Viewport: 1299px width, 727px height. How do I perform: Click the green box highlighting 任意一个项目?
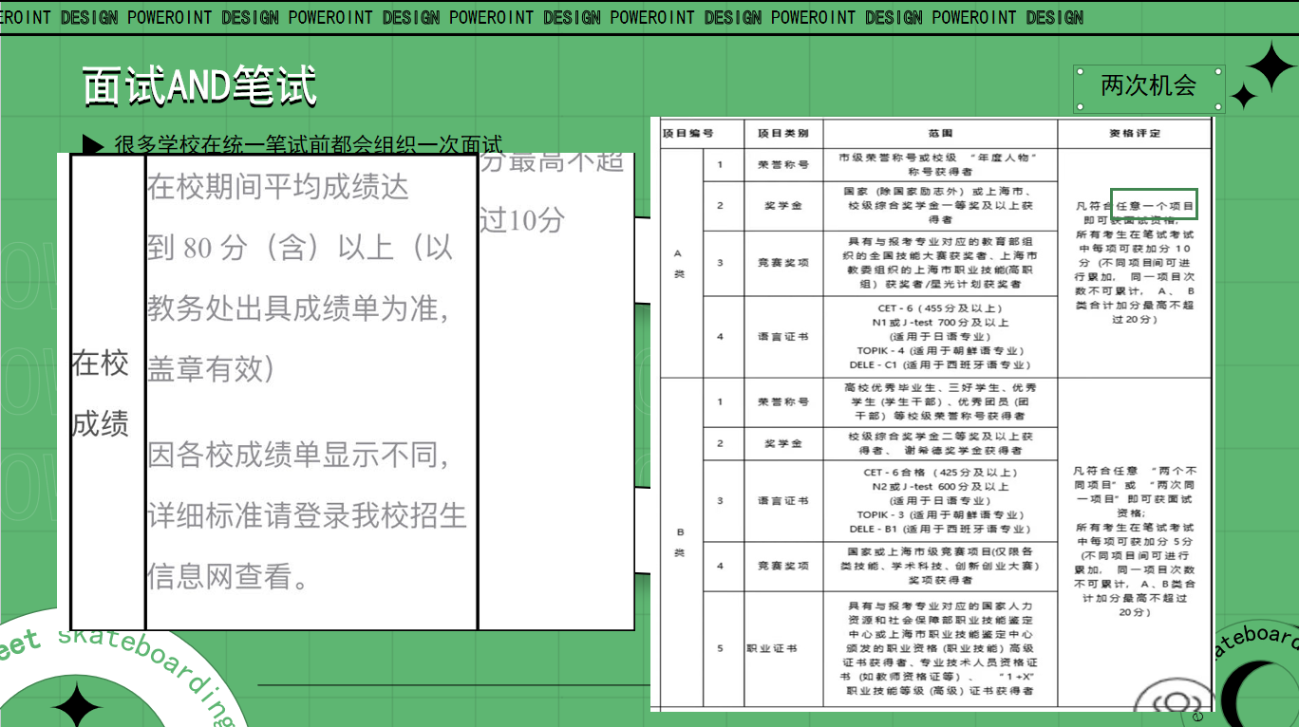[x=1154, y=204]
